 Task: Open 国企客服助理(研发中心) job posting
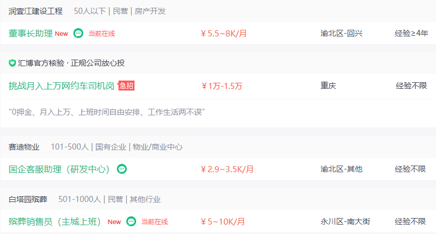(x=59, y=169)
